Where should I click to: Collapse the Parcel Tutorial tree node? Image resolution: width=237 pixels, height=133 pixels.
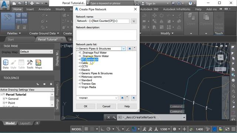[1, 95]
